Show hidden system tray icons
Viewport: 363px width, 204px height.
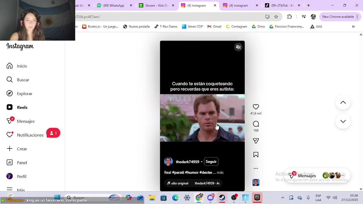pos(282,198)
